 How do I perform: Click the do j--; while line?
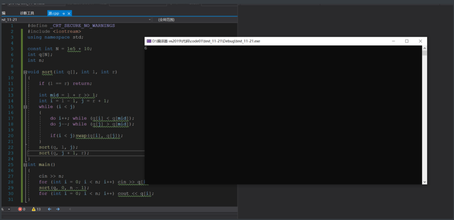(92, 124)
